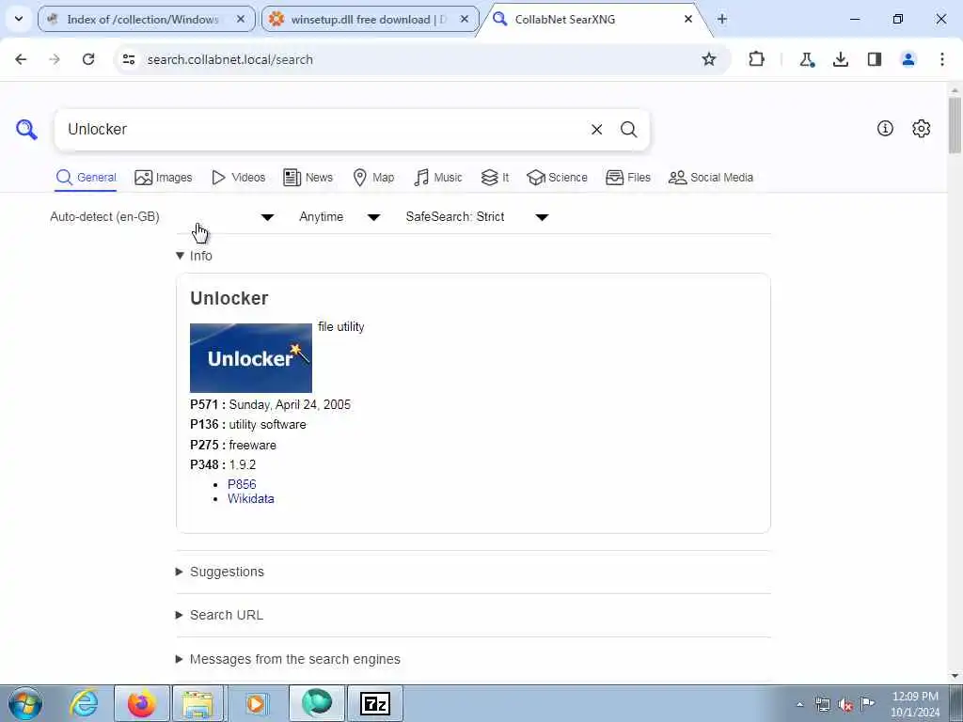The image size is (963, 722).
Task: Submit search with magnifier button
Action: click(628, 130)
